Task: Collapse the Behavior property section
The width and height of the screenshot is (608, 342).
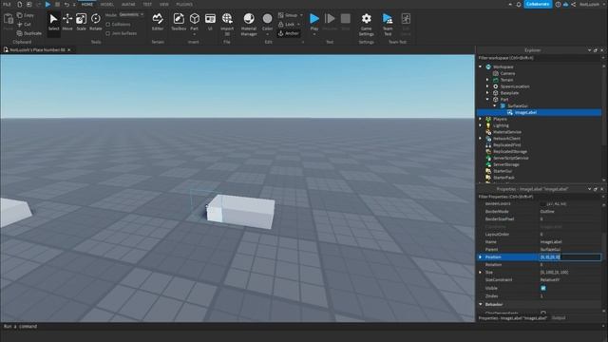Action: point(481,304)
